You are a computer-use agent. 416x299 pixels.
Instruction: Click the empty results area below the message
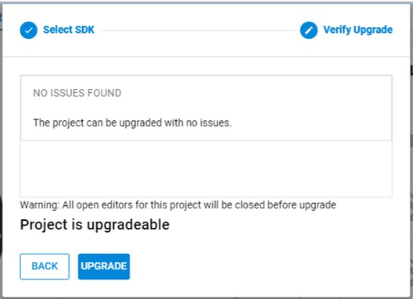point(206,169)
